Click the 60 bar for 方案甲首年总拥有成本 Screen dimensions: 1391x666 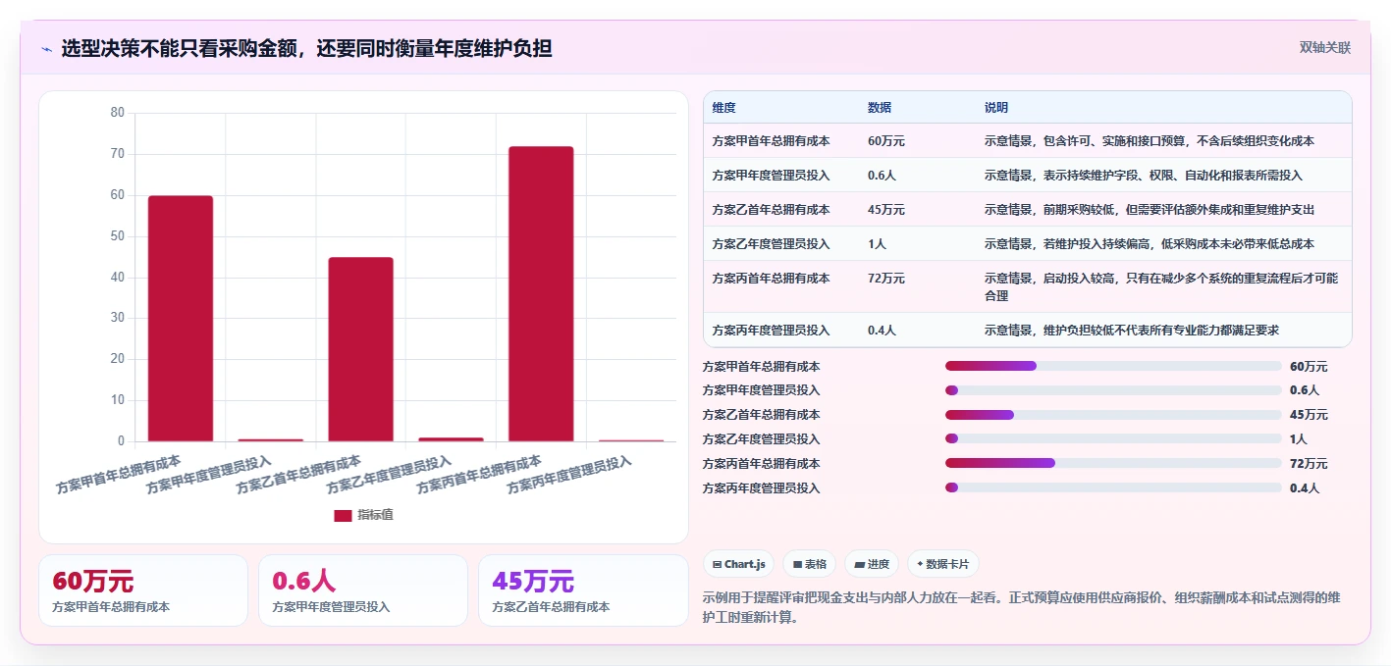[x=181, y=319]
